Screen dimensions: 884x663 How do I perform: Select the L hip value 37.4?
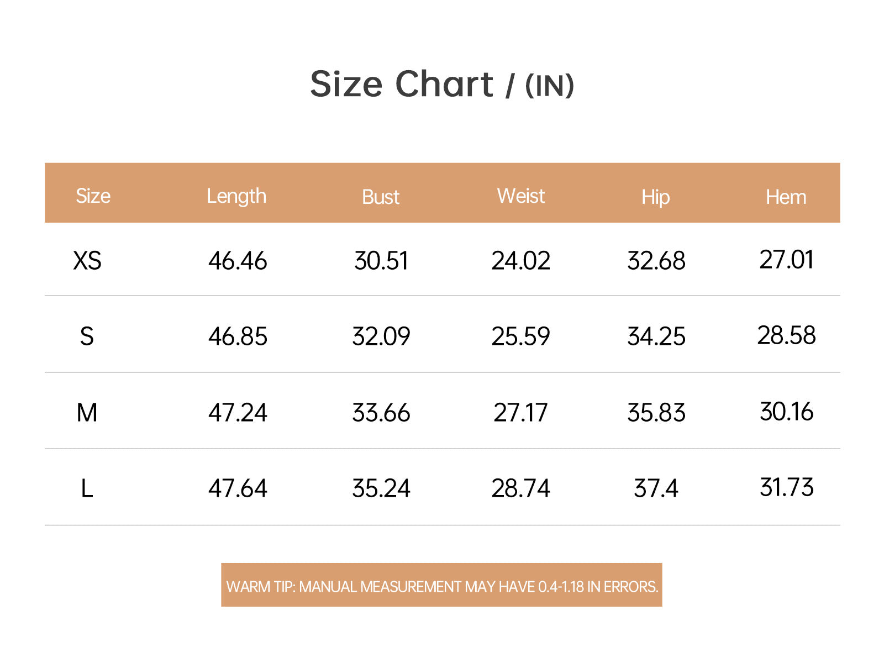pos(656,489)
